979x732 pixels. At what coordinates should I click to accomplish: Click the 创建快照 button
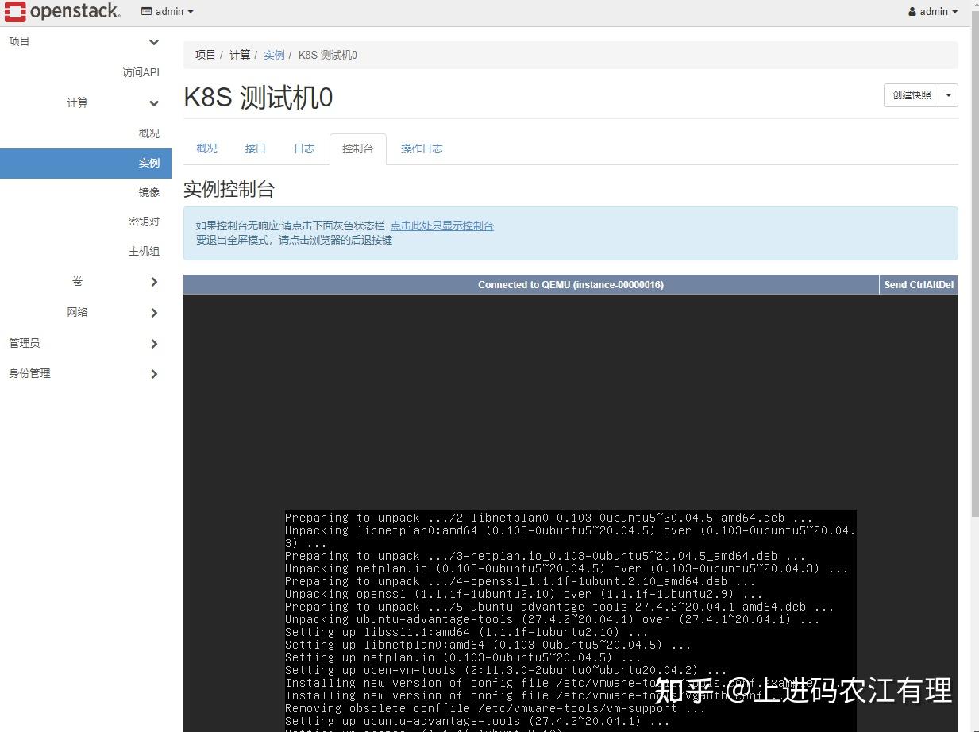point(911,94)
